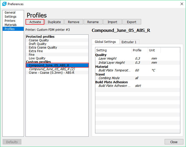The height and width of the screenshot is (147, 186).
Task: Go to the Printers preferences page
Action: pyautogui.click(x=10, y=21)
